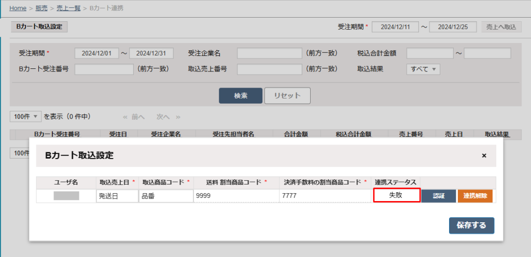531x257 pixels.
Task: Go to 販売 breadcrumb link
Action: click(x=41, y=8)
